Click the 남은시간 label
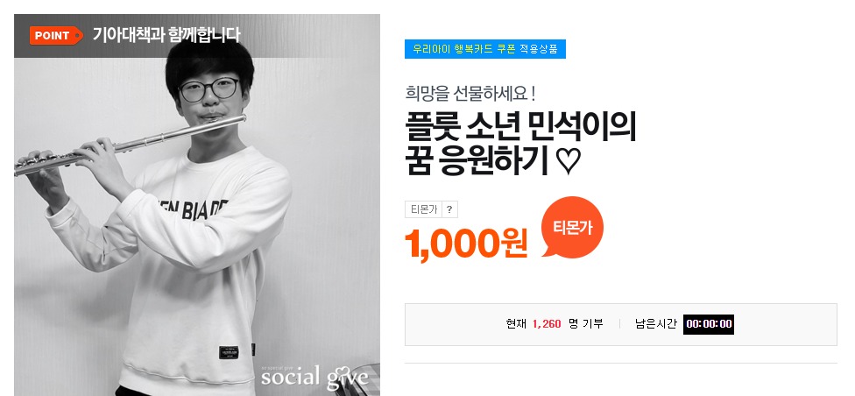Viewport: 855px width, 396px height. click(x=656, y=324)
